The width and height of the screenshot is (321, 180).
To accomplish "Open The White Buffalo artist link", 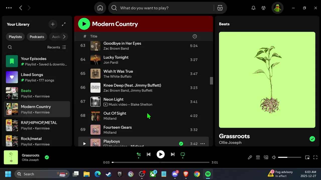I will coord(117,76).
